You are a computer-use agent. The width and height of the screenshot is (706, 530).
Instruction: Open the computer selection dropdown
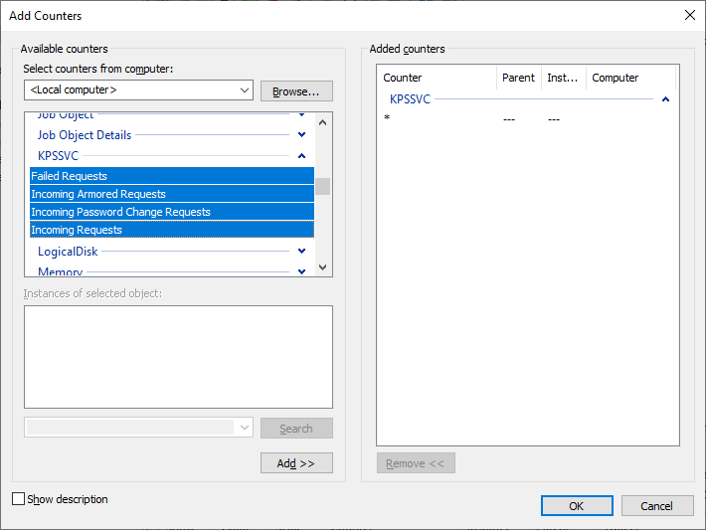point(245,90)
